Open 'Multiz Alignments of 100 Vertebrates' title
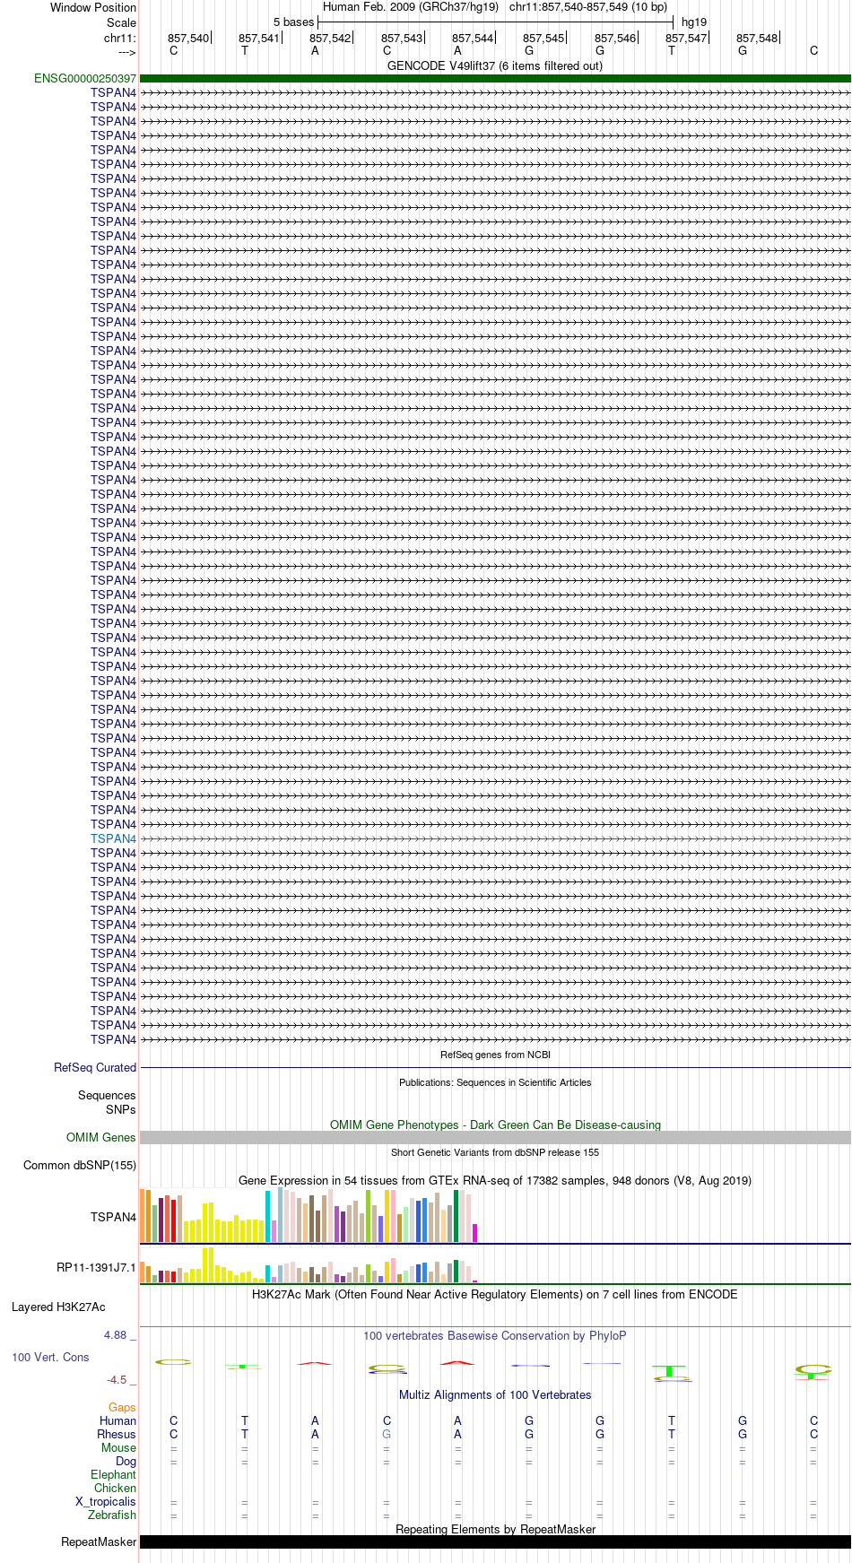 (x=495, y=1394)
